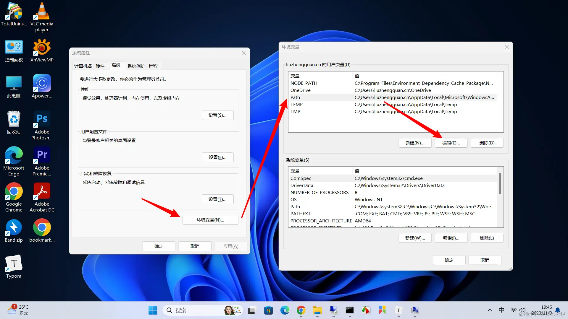This screenshot has height=319, width=568.
Task: Click the Windows Start button
Action: pyautogui.click(x=153, y=310)
